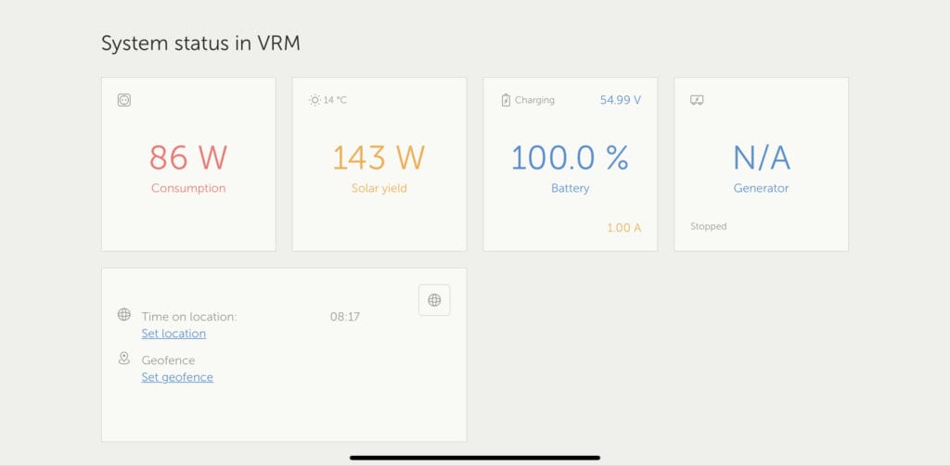
Task: Click the N/A generator value
Action: click(762, 157)
